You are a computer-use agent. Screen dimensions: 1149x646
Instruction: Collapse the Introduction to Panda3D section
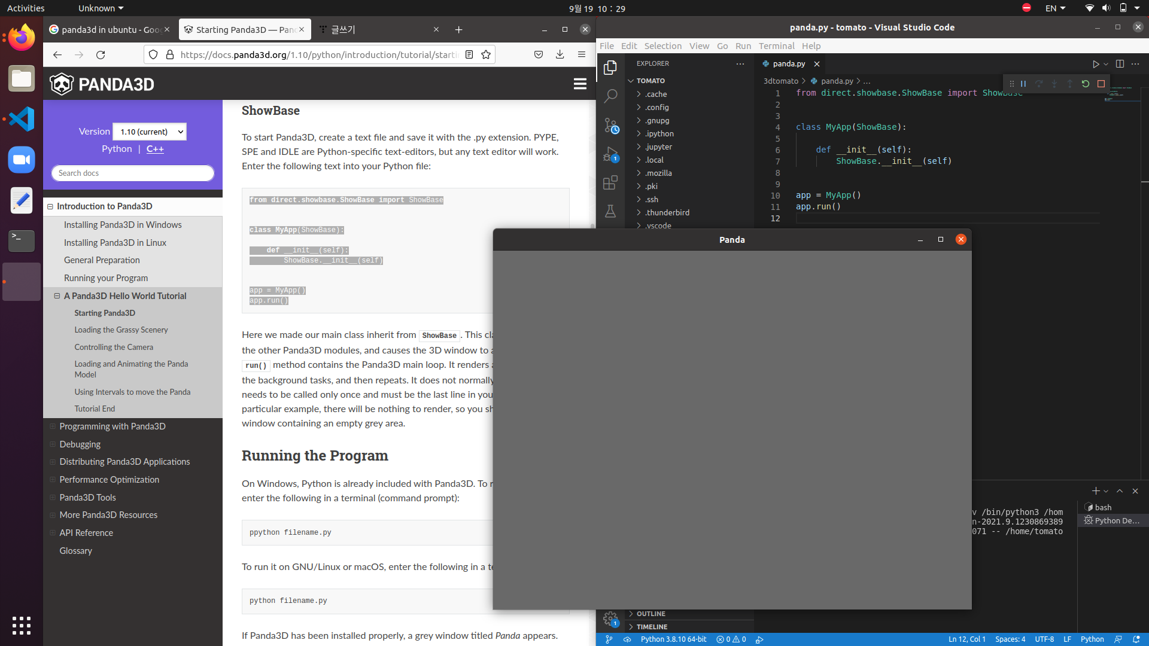[x=50, y=206]
